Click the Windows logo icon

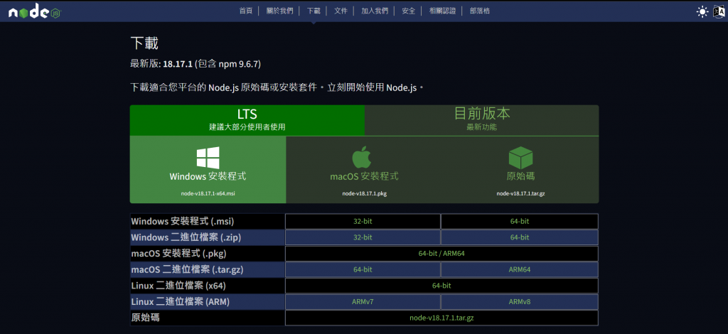pyautogui.click(x=208, y=158)
